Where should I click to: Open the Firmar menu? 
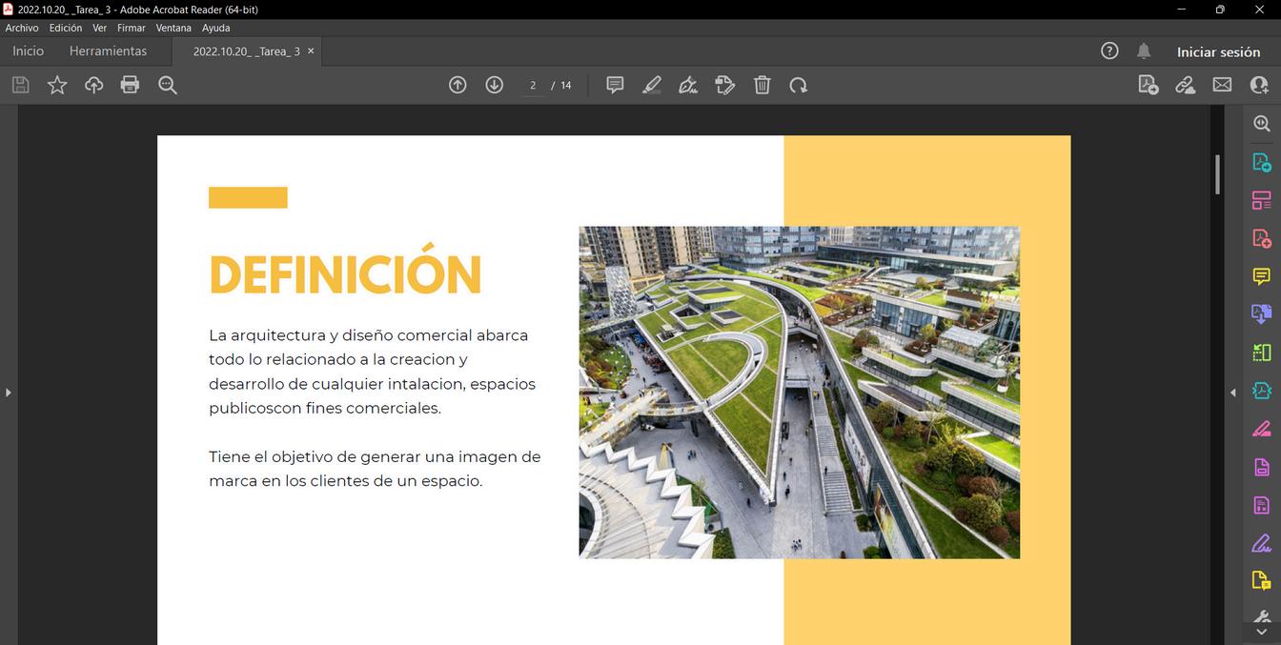point(132,28)
